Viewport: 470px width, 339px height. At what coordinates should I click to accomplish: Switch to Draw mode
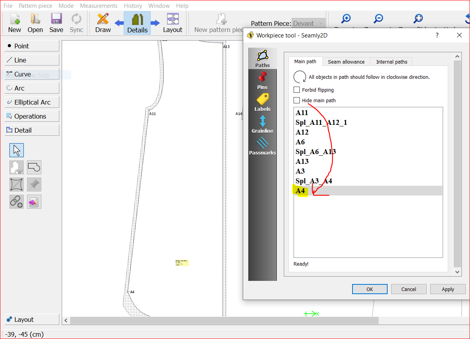click(x=103, y=23)
